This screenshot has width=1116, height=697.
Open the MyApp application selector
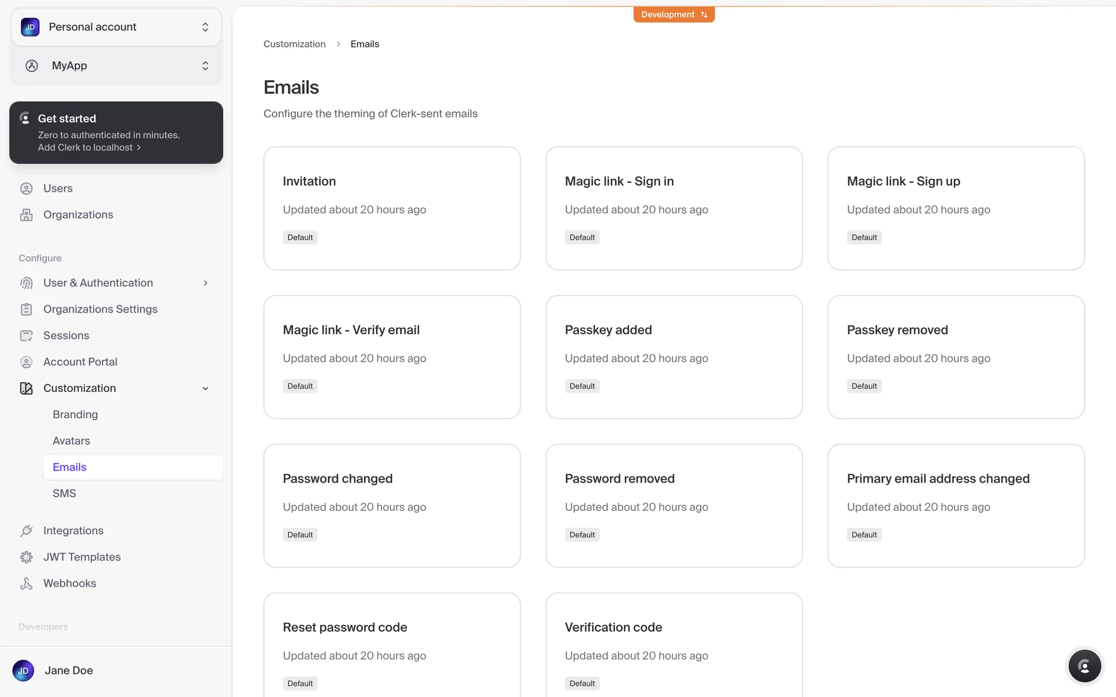click(x=116, y=66)
